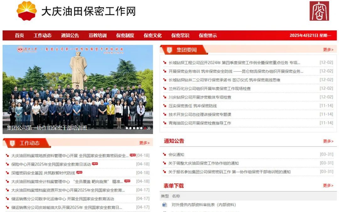Open 兰州石化分公司 年度保密工作现场检查 article
The height and width of the screenshot is (212, 339).
point(209,88)
